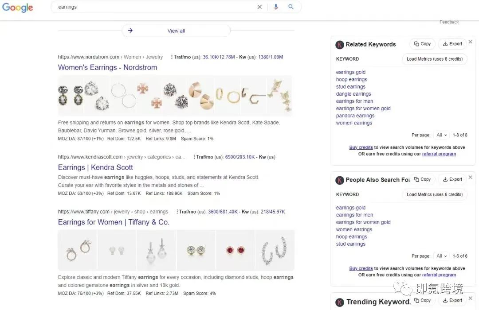The width and height of the screenshot is (479, 310).
Task: Select 'earrings for women gold' in Related Keywords
Action: [x=363, y=108]
